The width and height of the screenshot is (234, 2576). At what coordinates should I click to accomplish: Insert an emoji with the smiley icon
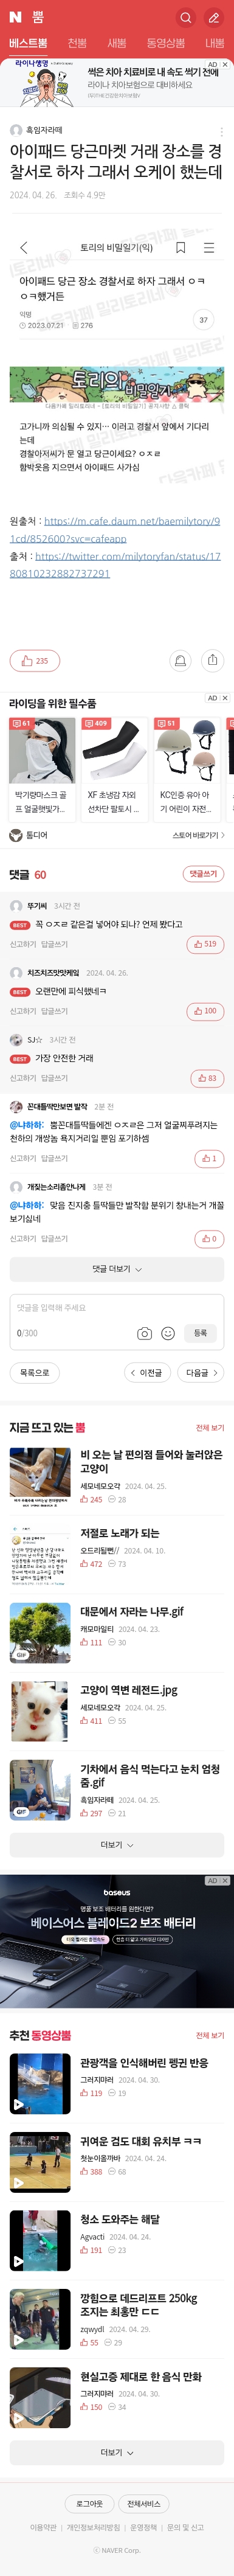click(x=168, y=1333)
